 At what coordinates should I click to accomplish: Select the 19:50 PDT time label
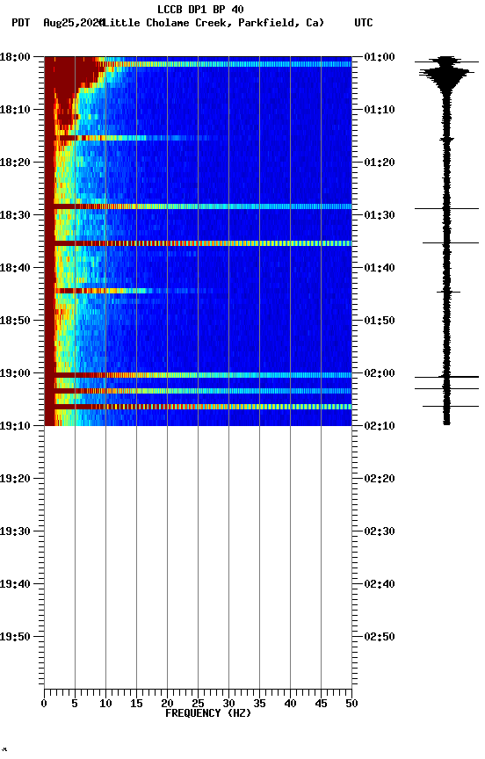pos(15,637)
